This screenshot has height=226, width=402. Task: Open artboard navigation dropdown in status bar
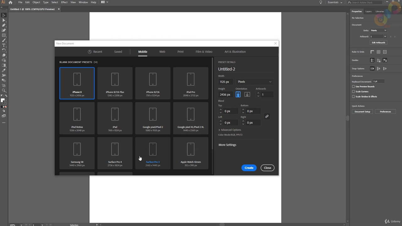click(42, 225)
